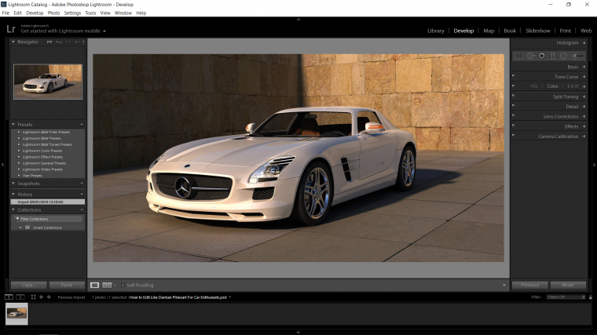Switch to the Print module
This screenshot has height=335, width=597.
565,31
